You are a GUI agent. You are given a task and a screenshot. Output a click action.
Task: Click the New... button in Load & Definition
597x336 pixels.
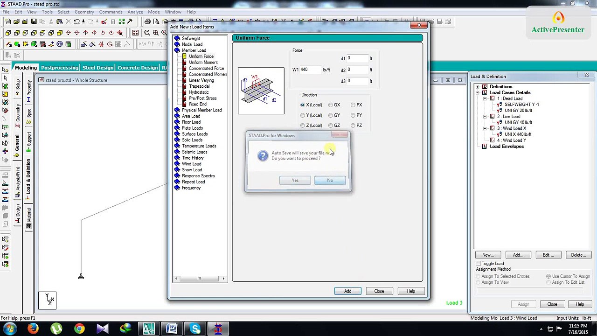(x=488, y=255)
